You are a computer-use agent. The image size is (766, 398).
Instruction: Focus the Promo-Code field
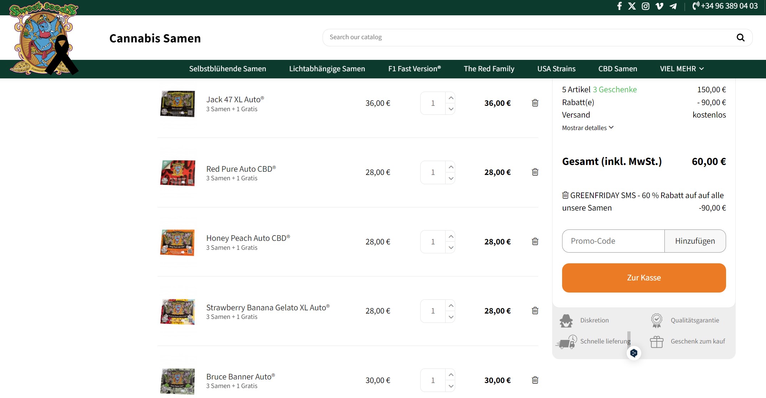[x=613, y=241]
